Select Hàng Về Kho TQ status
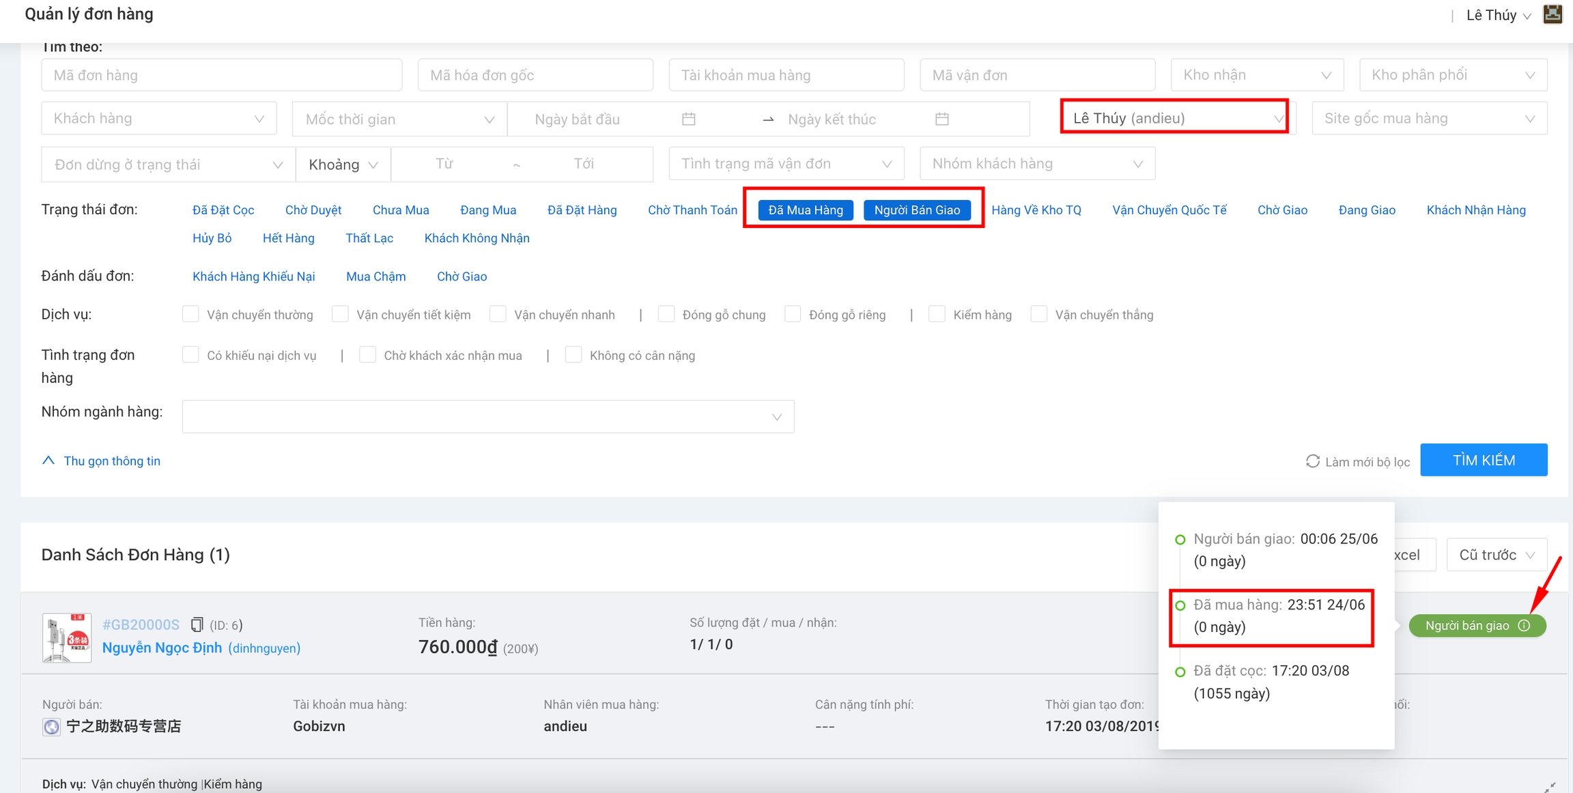The height and width of the screenshot is (793, 1573). tap(1036, 210)
